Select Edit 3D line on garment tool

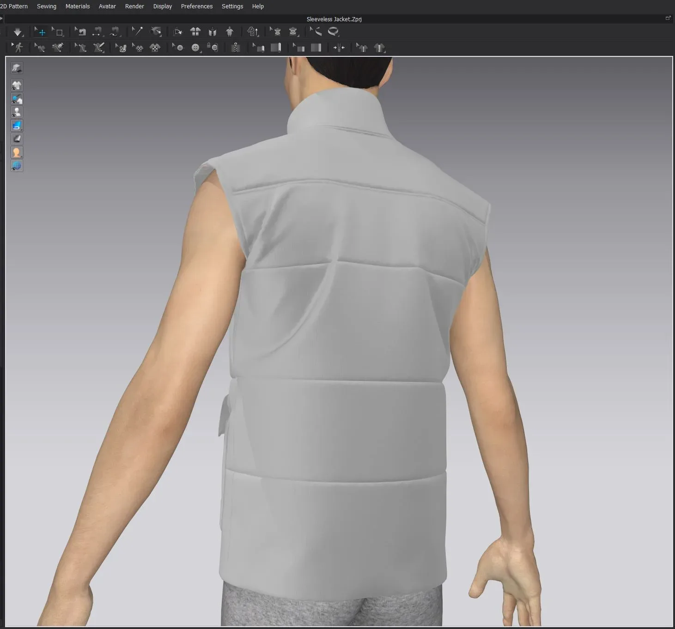80,48
